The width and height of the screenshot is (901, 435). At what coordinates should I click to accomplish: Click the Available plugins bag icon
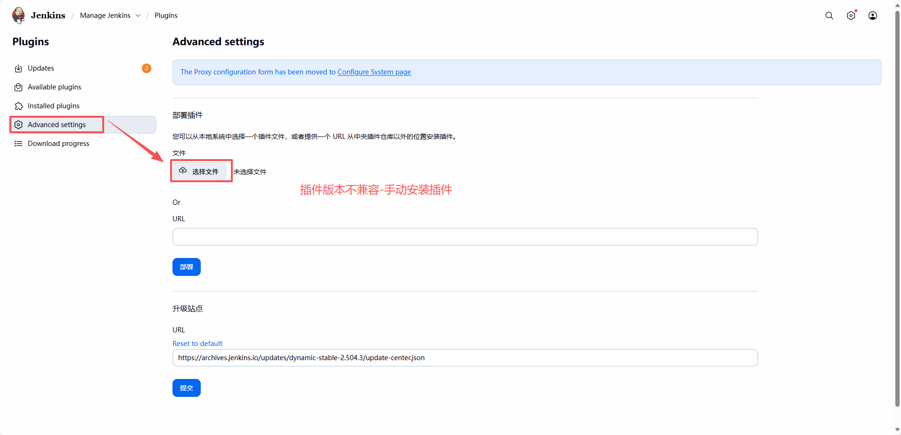tap(18, 87)
